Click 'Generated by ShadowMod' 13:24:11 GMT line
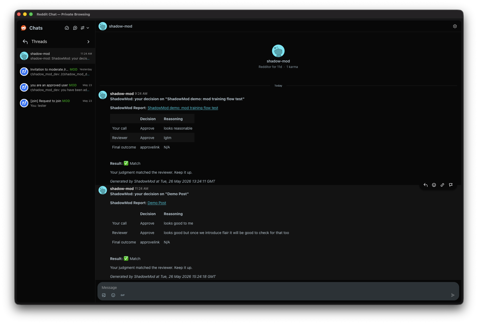 (162, 181)
